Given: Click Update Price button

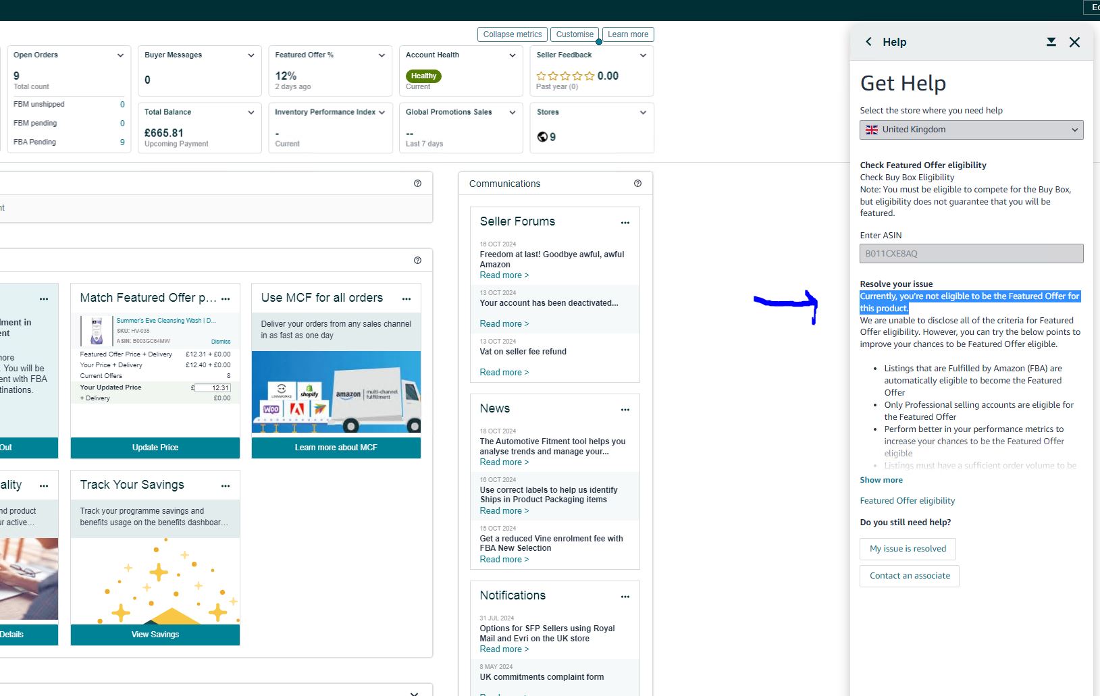Looking at the screenshot, I should pyautogui.click(x=155, y=448).
